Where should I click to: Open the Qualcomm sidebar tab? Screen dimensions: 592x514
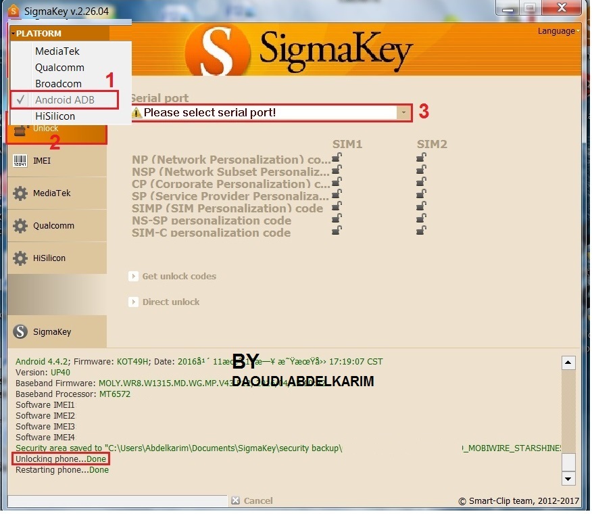(x=57, y=226)
